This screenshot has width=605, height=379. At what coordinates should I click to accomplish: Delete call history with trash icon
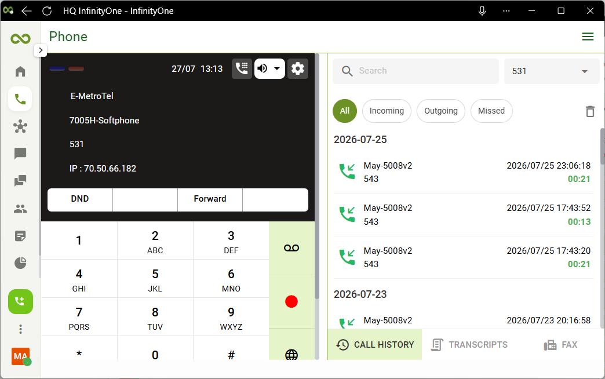click(x=590, y=111)
